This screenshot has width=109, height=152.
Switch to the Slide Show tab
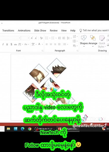[40, 30]
